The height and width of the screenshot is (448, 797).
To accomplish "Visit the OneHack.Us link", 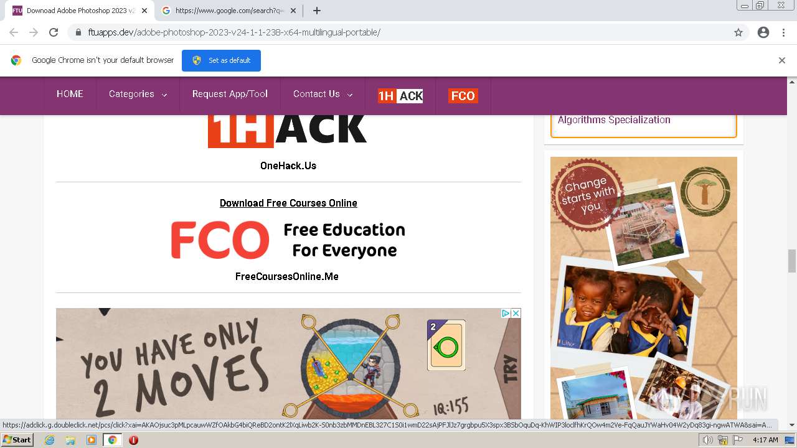I will click(x=288, y=166).
